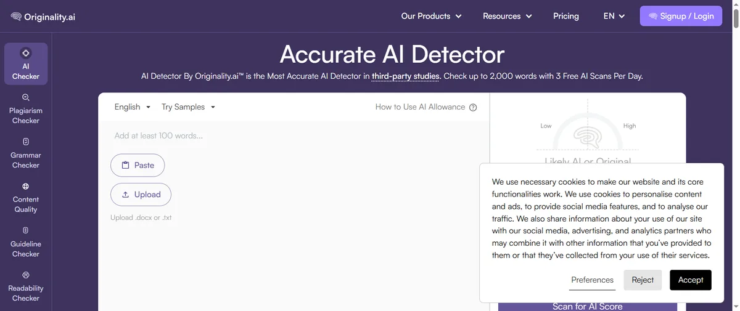Click the Paste button
740x311 pixels.
(x=138, y=165)
